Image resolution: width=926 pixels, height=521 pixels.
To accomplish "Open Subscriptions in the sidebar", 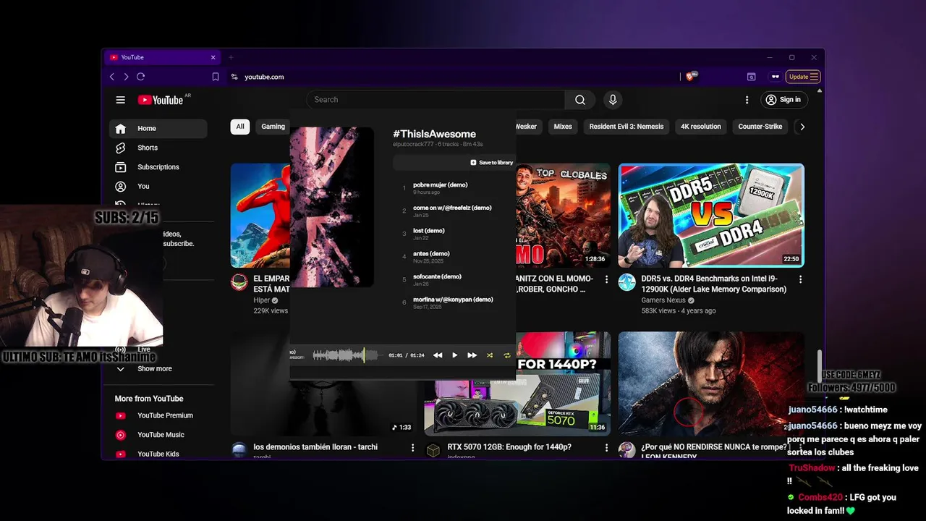I will pos(158,167).
